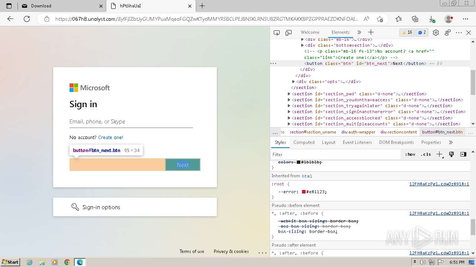
Task: Toggle the .cls element classes panel
Action: [x=426, y=154]
